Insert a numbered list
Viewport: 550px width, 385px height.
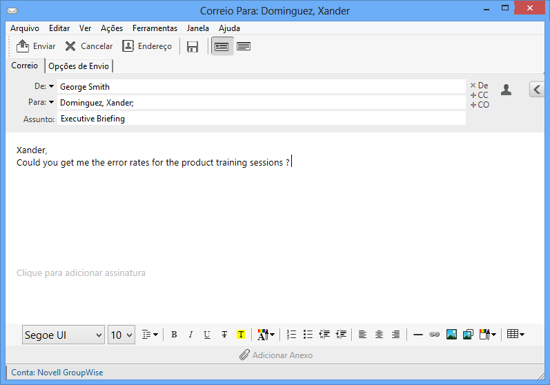coord(291,335)
